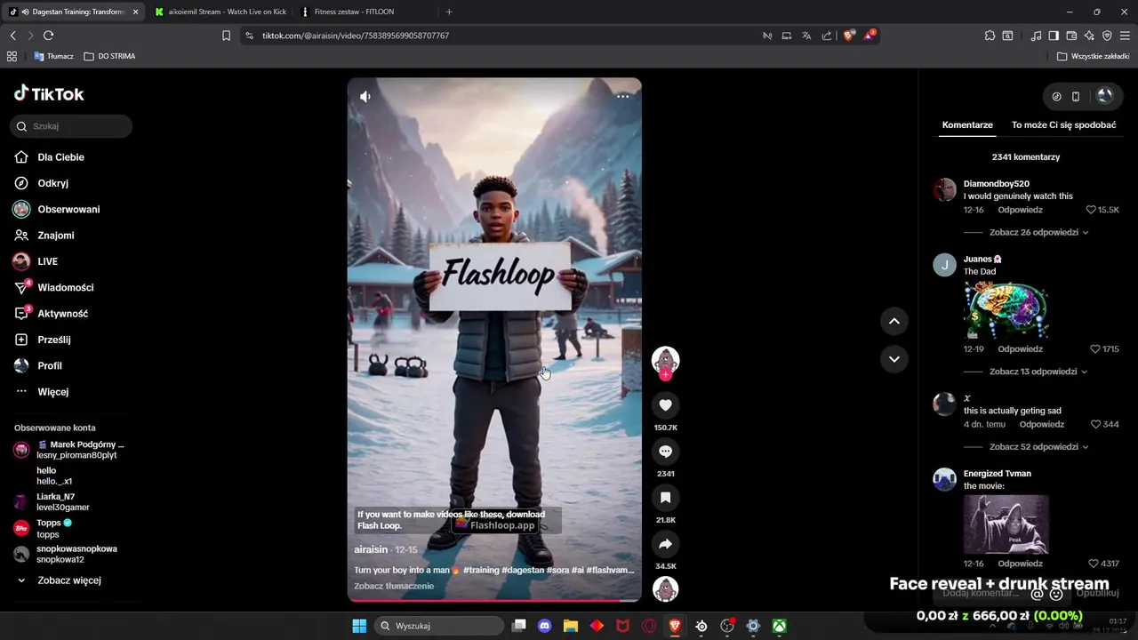This screenshot has width=1138, height=640.
Task: Open Juanes's brain GIF image
Action: (x=1006, y=310)
